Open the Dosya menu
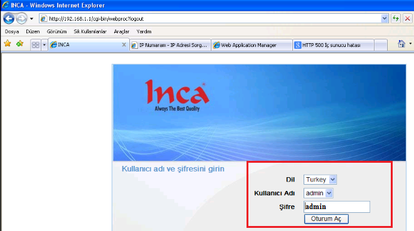Screen dimensions: 414x231 (x=12, y=31)
